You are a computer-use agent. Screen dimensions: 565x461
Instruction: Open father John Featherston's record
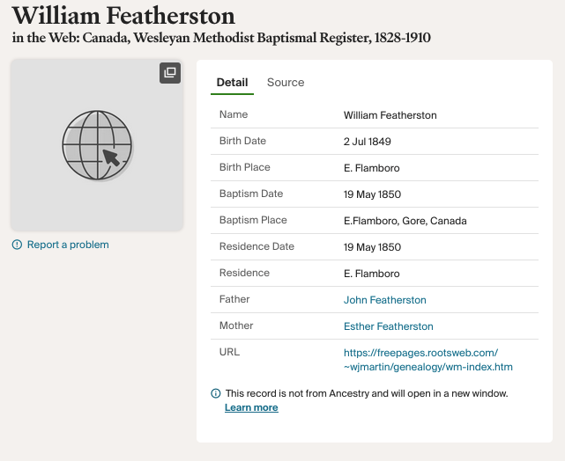(385, 300)
